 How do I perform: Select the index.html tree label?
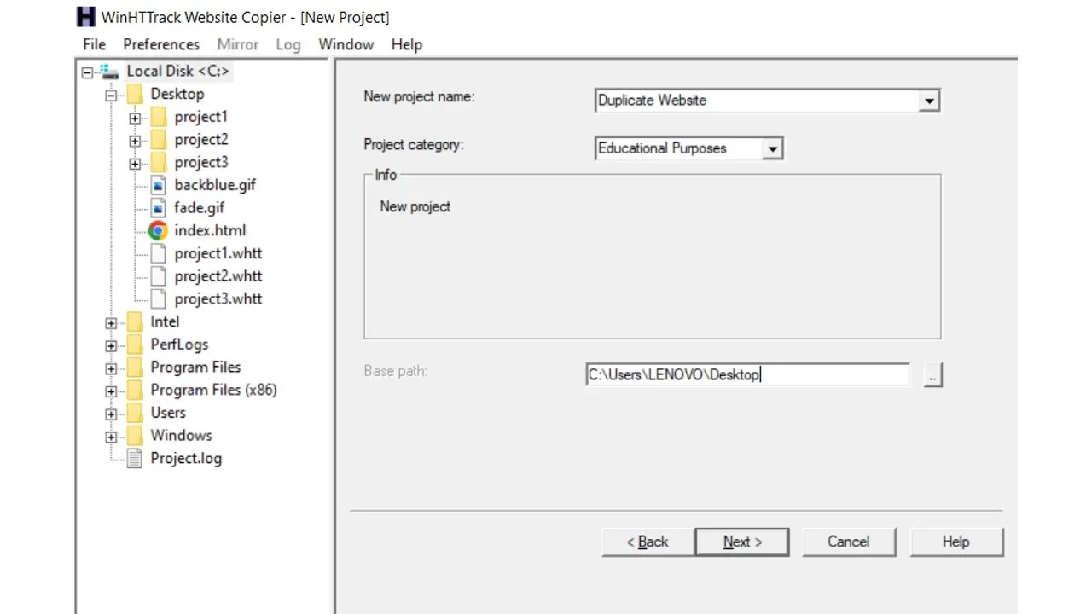(x=210, y=230)
